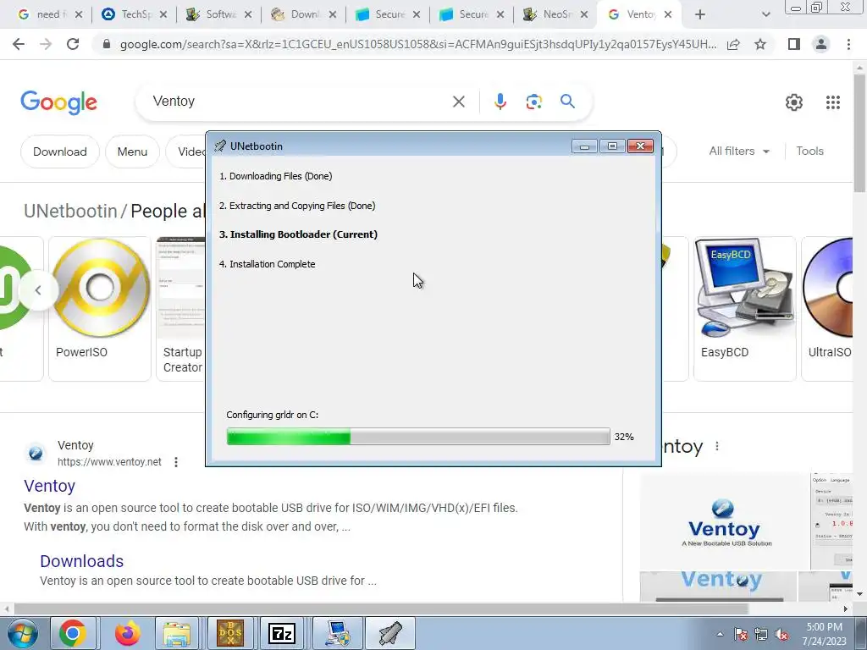This screenshot has width=867, height=650.
Task: Apply the Menu filter chip
Action: [132, 151]
